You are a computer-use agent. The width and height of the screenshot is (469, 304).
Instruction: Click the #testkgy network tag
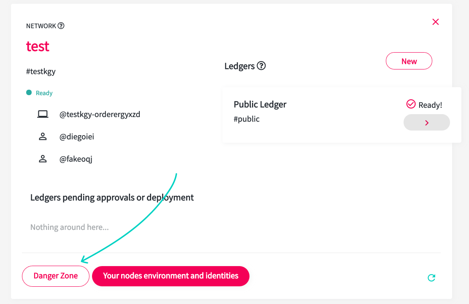41,71
